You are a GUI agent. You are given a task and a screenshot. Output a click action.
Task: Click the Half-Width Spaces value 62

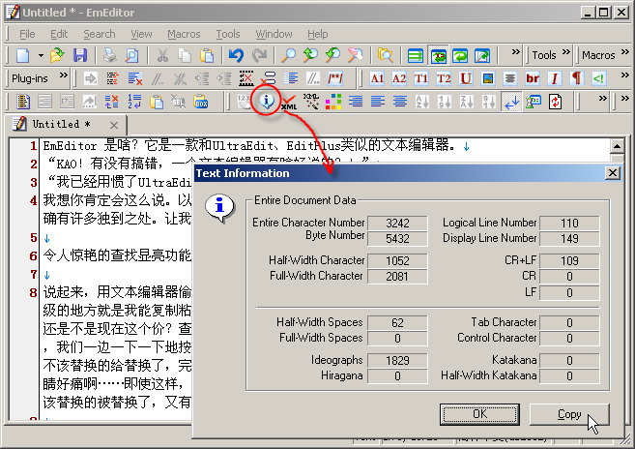(x=397, y=323)
